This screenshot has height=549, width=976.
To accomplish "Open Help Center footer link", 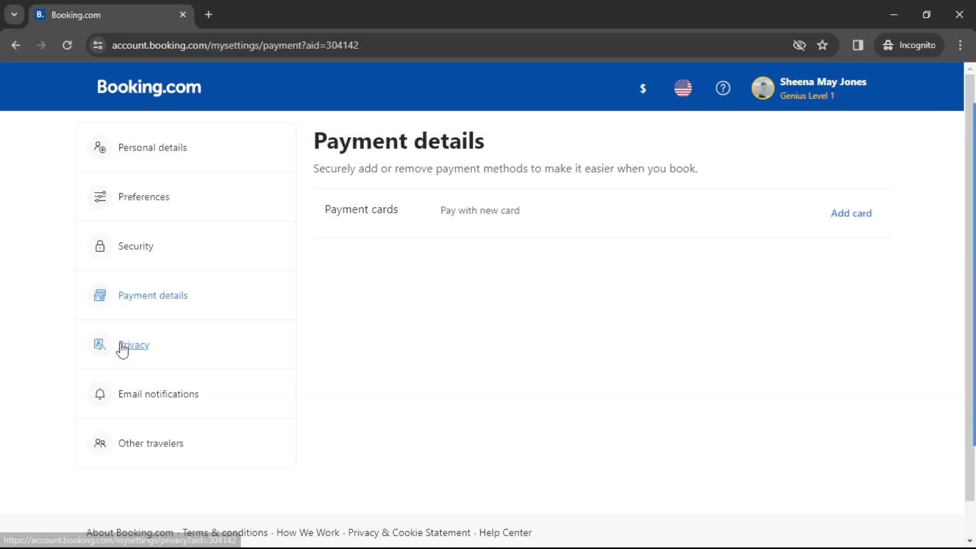I will pos(505,532).
